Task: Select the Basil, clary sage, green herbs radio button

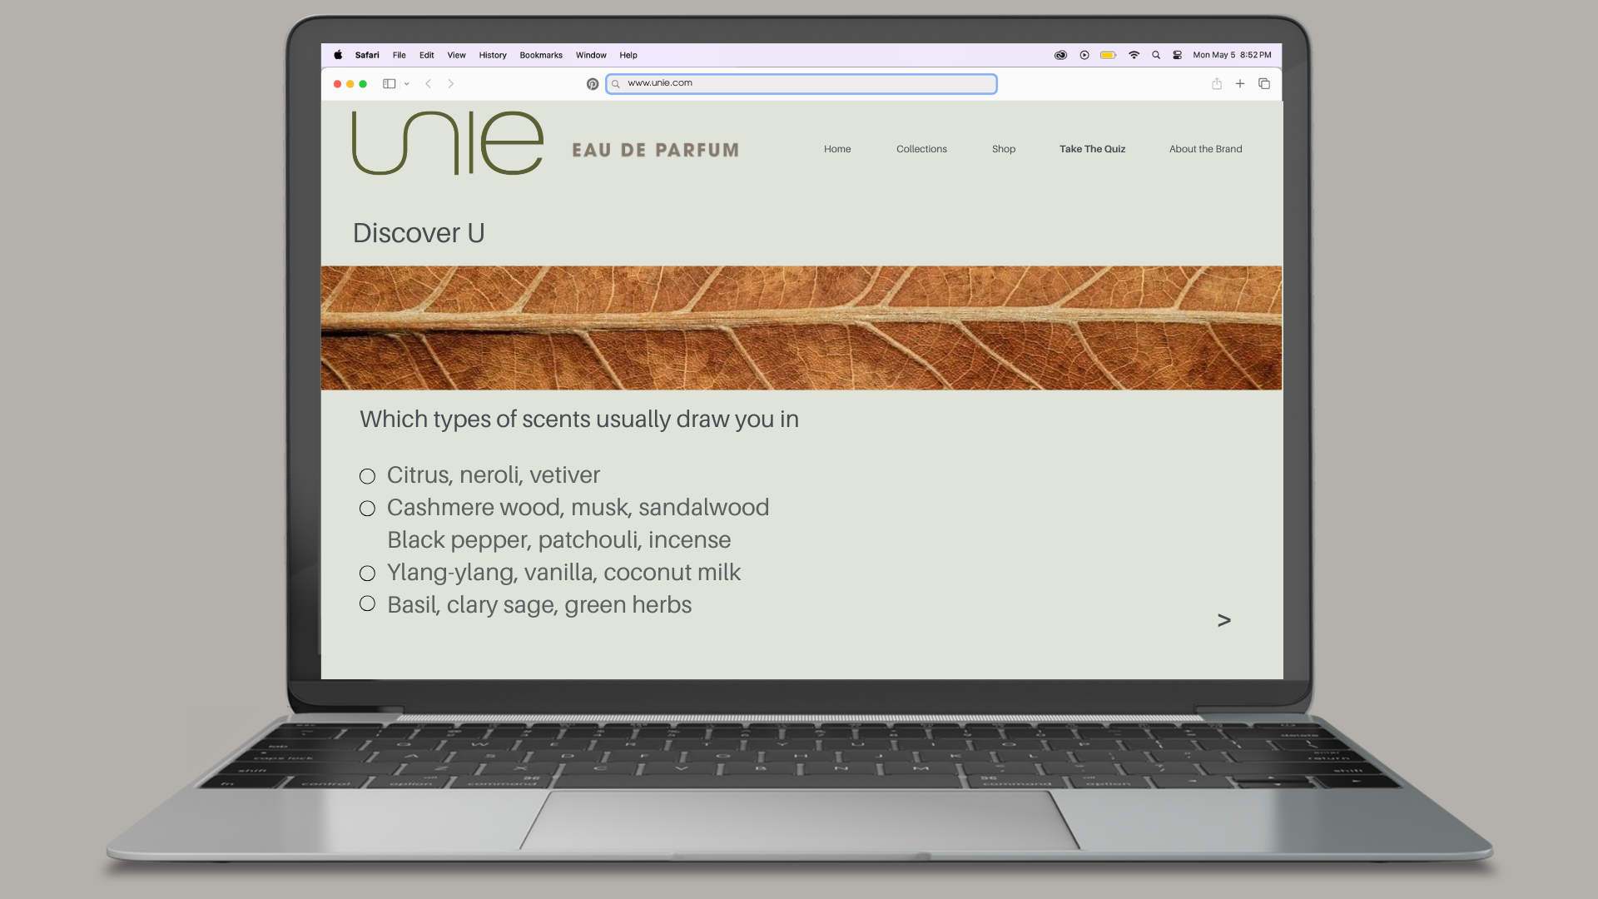Action: pyautogui.click(x=367, y=603)
